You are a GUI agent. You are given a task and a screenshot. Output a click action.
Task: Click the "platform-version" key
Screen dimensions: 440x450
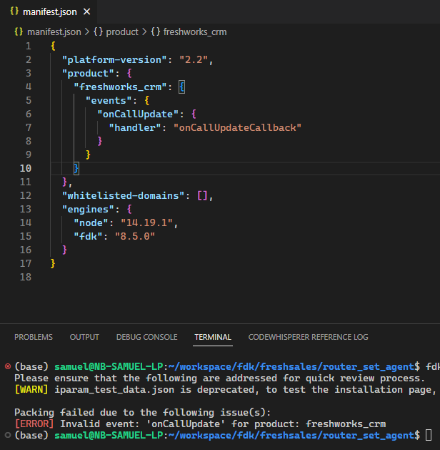pyautogui.click(x=114, y=59)
